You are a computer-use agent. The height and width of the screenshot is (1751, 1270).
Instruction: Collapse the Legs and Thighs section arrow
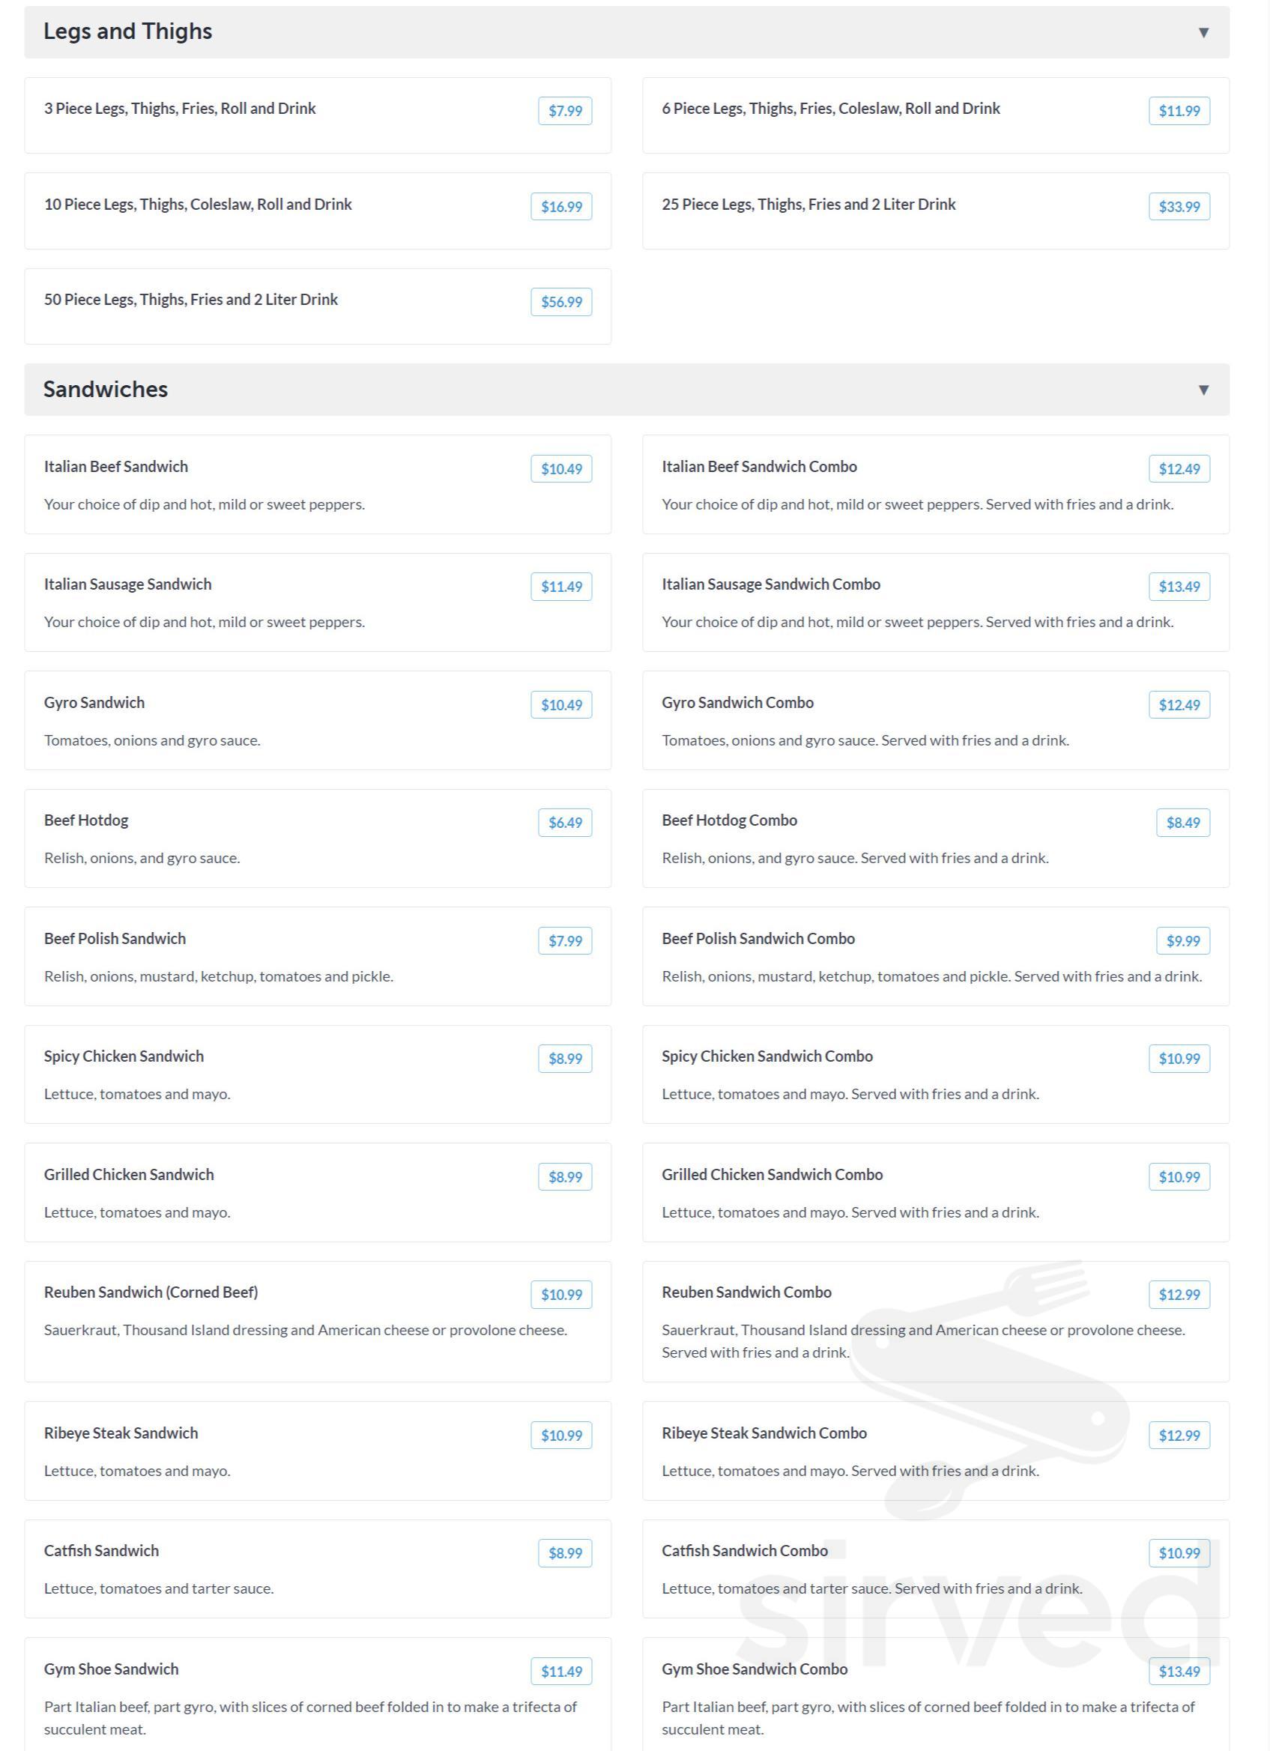pos(1203,32)
